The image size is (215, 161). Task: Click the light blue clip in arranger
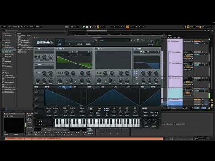[175, 93]
